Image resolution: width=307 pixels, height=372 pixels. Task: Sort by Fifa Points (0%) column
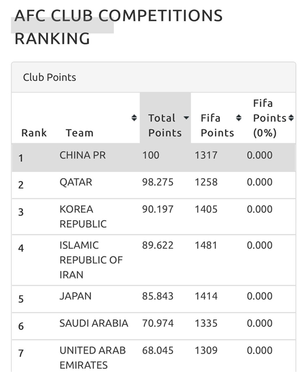(x=291, y=118)
